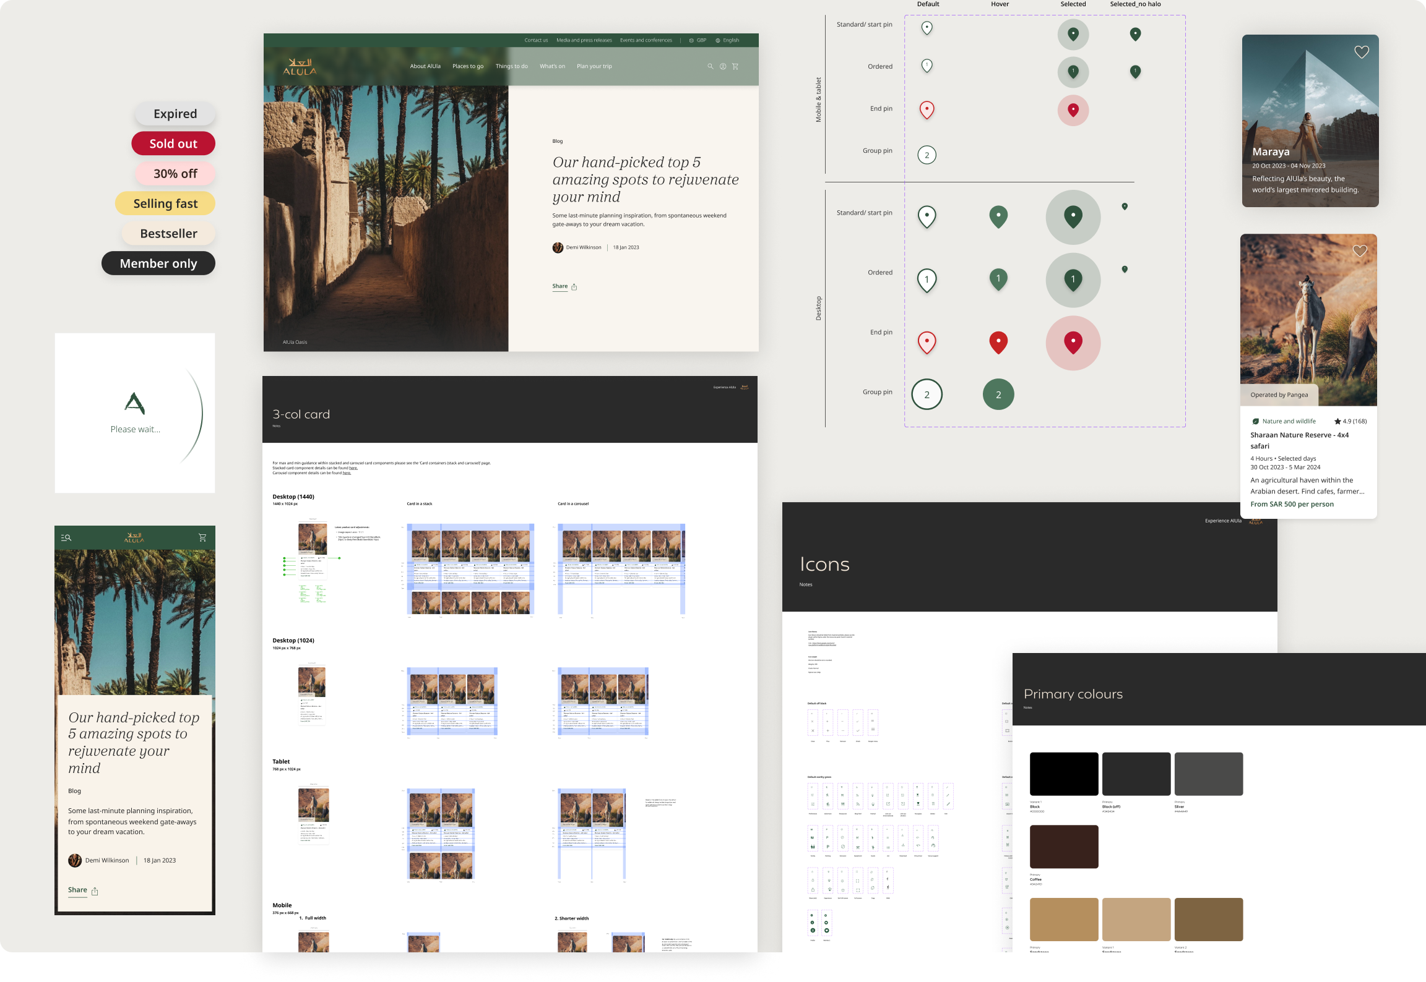Click the Contact us link
Image resolution: width=1426 pixels, height=982 pixels.
tap(536, 40)
